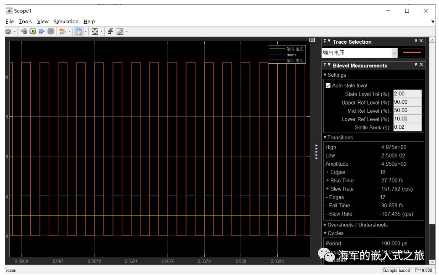Open the Triggers toolbar icon
The width and height of the screenshot is (439, 275).
tap(110, 31)
